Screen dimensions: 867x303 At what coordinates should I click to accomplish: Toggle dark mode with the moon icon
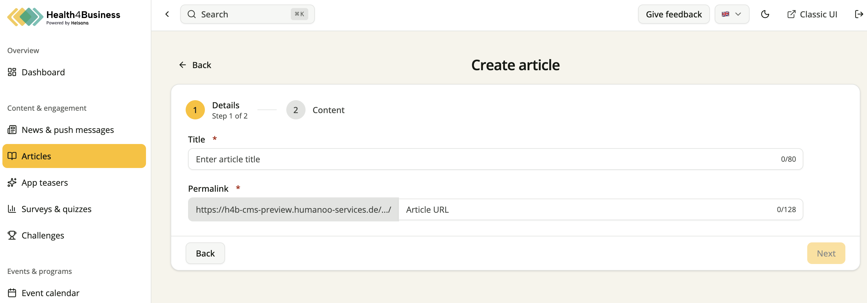765,14
